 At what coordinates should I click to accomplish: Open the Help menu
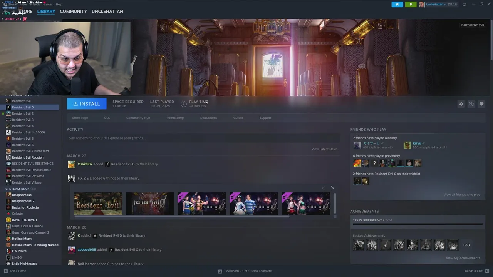pos(59,5)
